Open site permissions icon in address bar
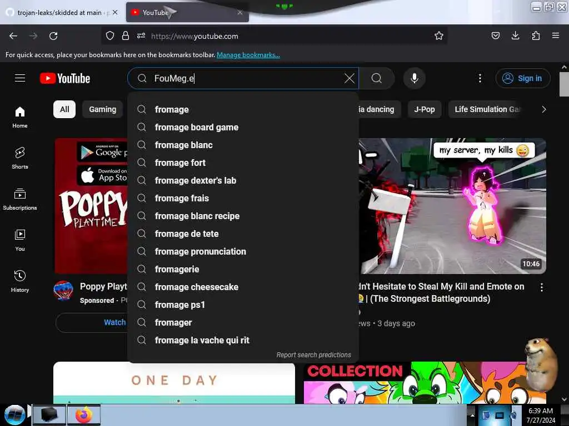The height and width of the screenshot is (426, 569). [x=141, y=36]
